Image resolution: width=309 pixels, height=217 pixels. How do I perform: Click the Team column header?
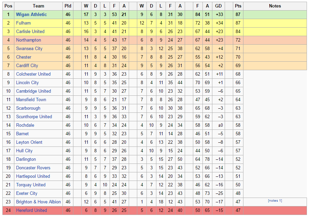[x=39, y=6]
